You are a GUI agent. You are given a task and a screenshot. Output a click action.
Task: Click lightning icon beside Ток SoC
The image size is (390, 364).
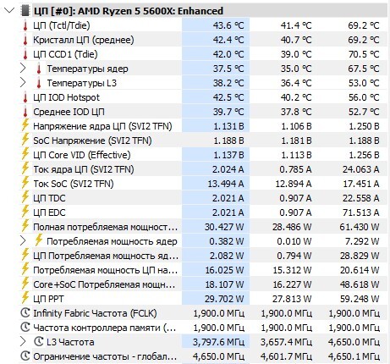(x=25, y=183)
